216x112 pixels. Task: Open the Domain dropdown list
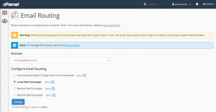point(60,60)
